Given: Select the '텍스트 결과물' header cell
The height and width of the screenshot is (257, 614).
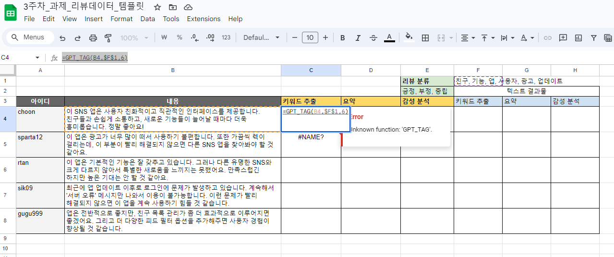Looking at the screenshot, I should (x=527, y=91).
